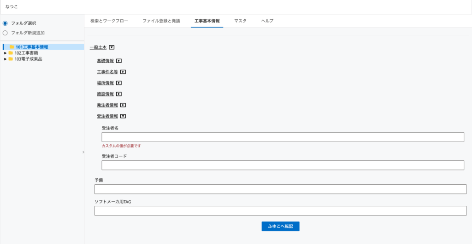Expand the 基礎情報 section arrow icon
Image resolution: width=472 pixels, height=244 pixels.
tap(119, 61)
